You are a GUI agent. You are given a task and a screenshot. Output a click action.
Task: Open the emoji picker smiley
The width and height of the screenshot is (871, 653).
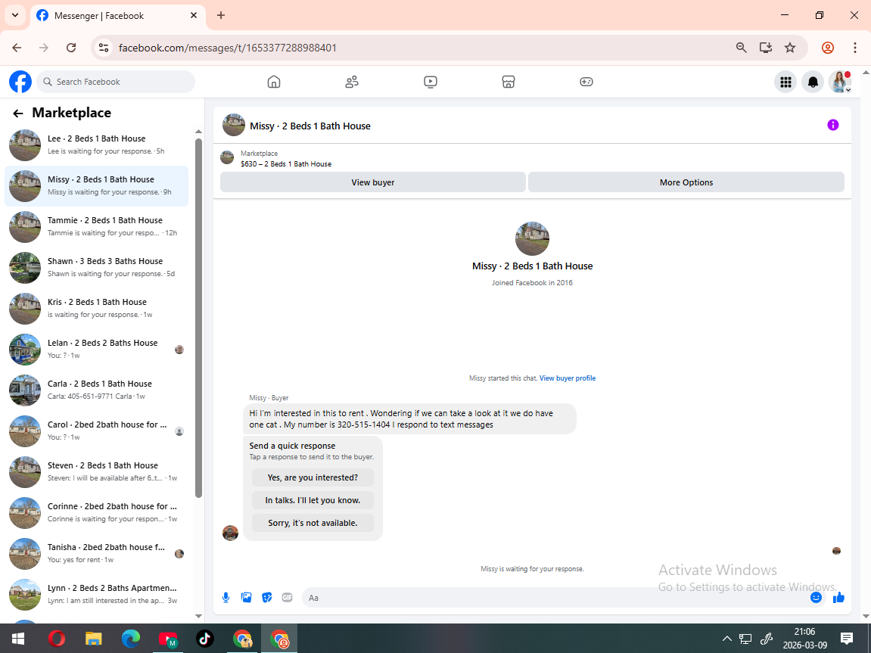pyautogui.click(x=816, y=598)
